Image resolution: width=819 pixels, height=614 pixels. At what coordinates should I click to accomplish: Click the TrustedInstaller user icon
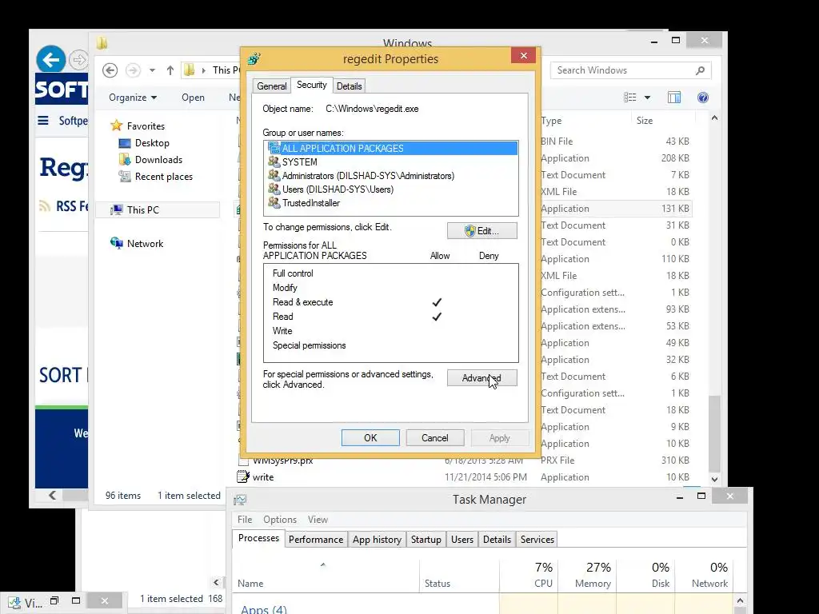tap(274, 202)
